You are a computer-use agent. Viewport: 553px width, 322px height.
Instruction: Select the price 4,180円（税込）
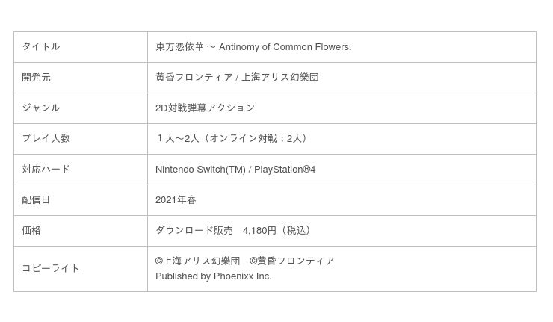[x=278, y=231]
